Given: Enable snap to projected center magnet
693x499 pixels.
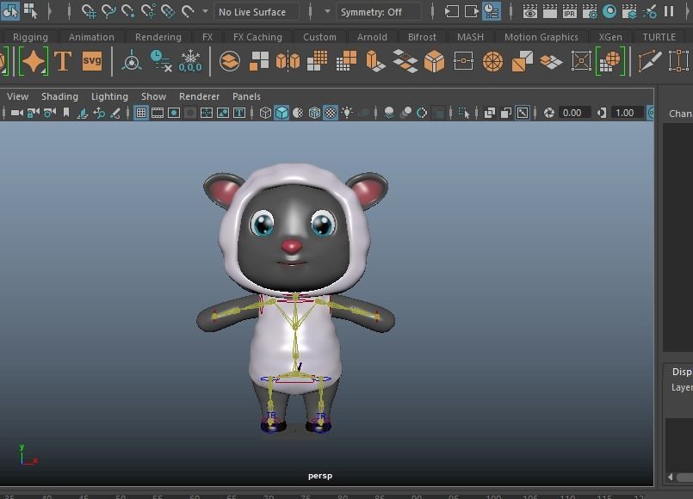Looking at the screenshot, I should click(x=148, y=11).
